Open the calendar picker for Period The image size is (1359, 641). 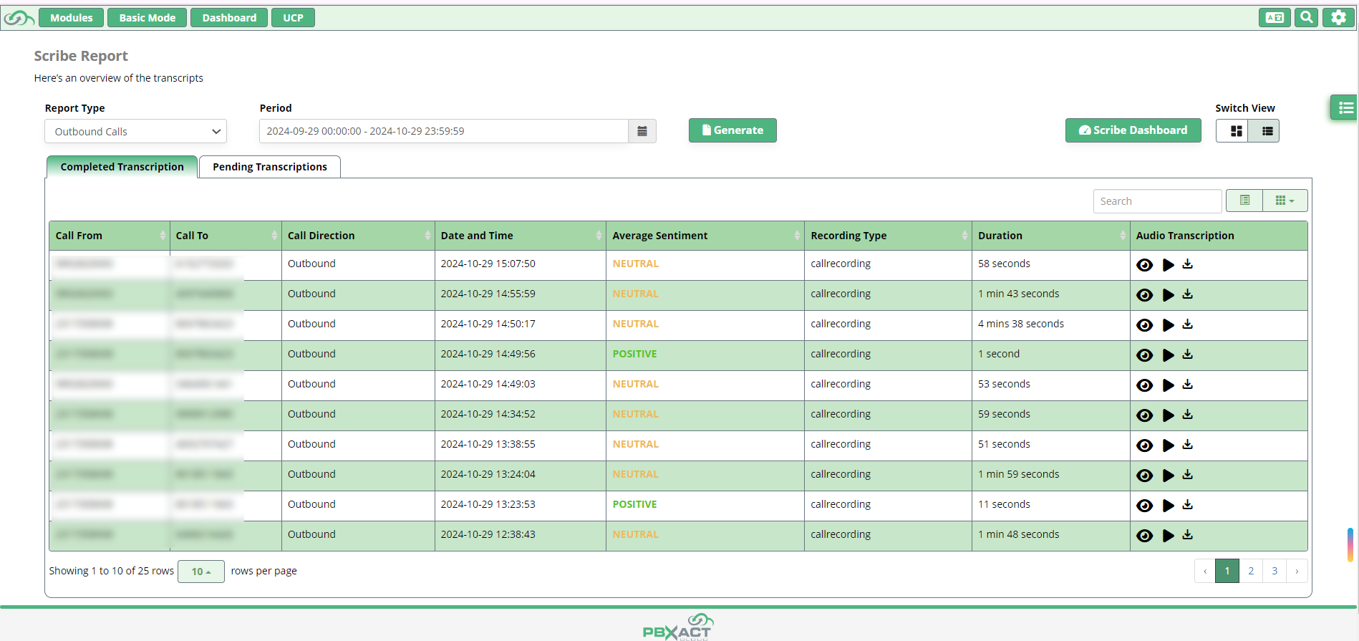pos(642,131)
